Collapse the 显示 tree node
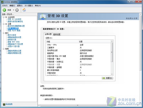Image resolution: width=143 pixels, height=108 pixels. (4, 33)
